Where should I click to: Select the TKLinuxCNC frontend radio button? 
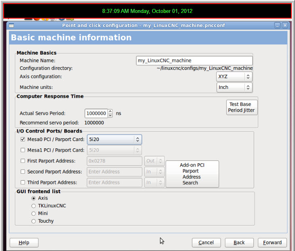click(34, 206)
